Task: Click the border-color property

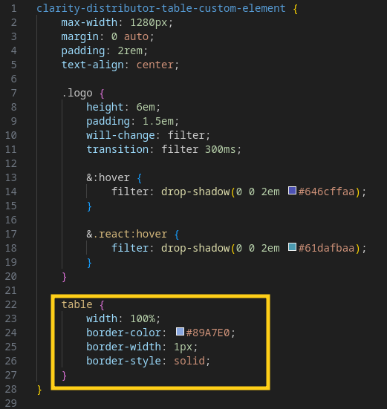Action: pyautogui.click(x=123, y=333)
